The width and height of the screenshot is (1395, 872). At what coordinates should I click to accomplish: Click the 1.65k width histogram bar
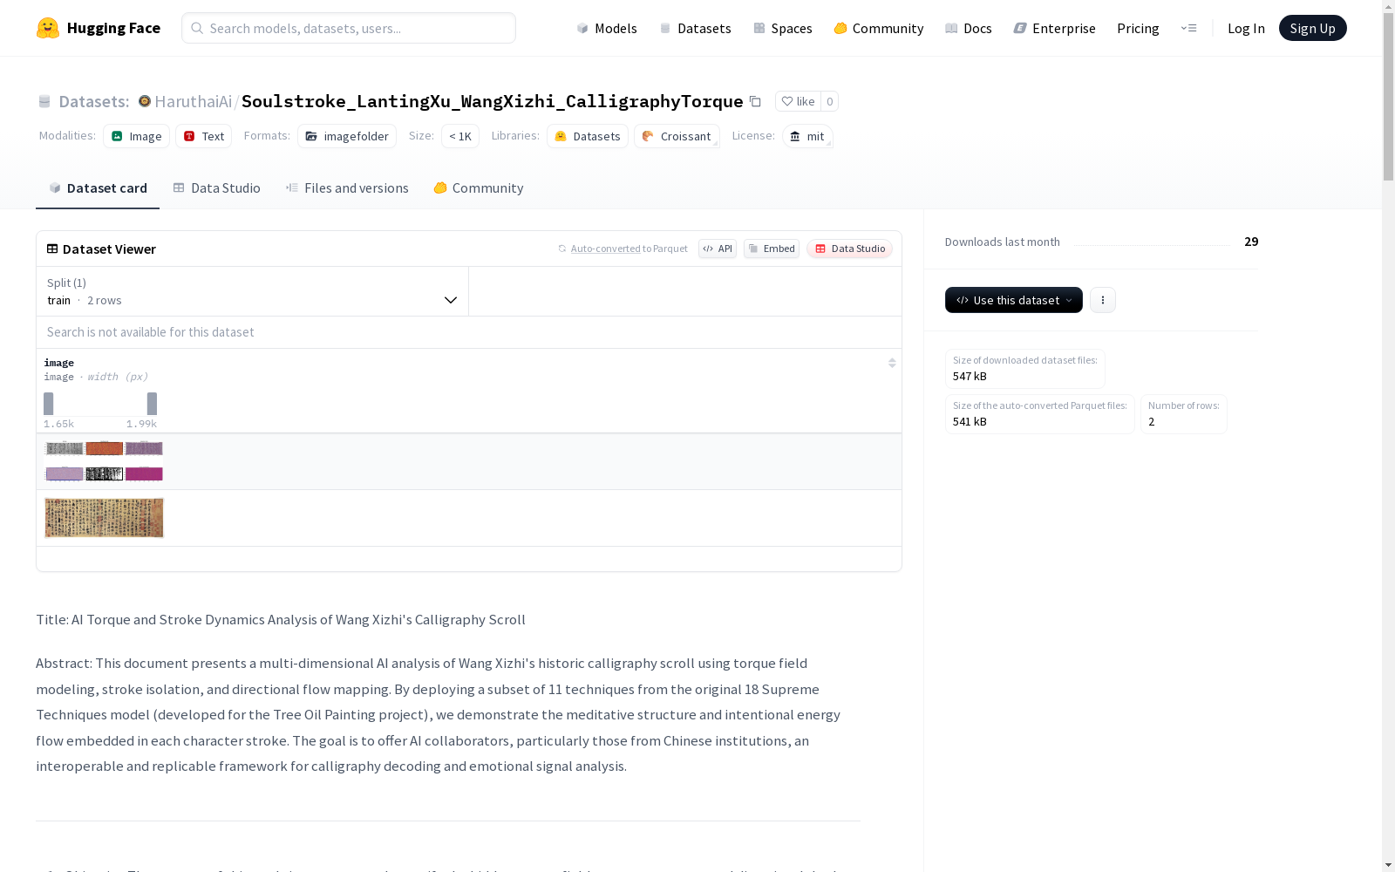point(49,404)
